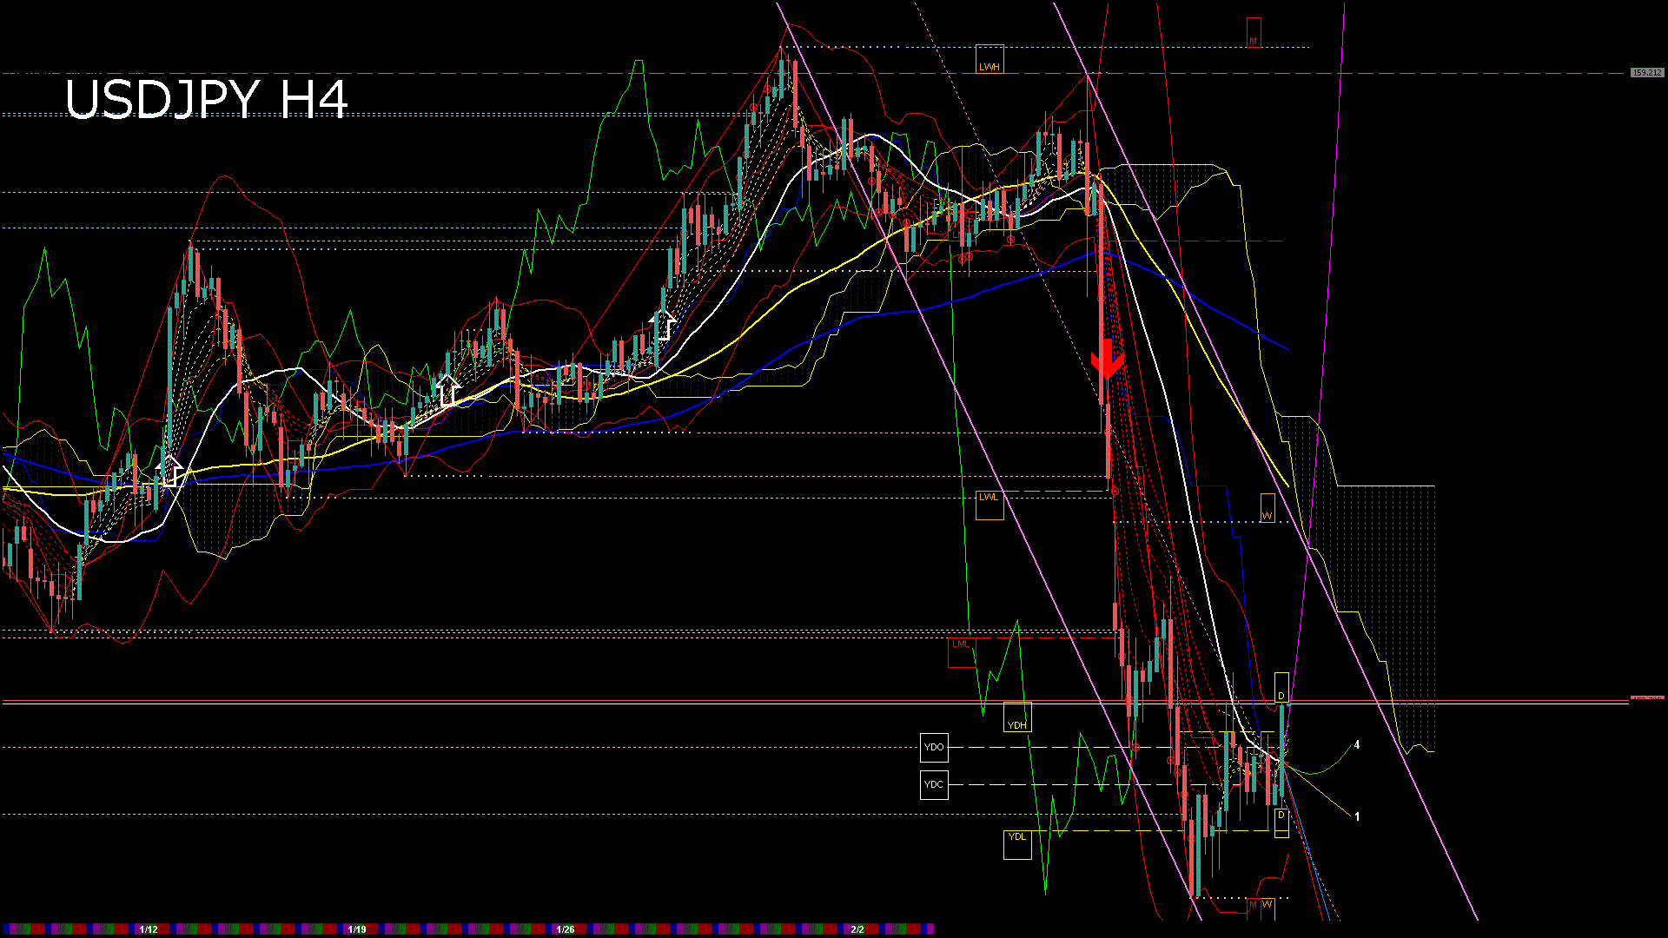Select the 2/2 date label on timeline
Image resolution: width=1668 pixels, height=938 pixels.
856,928
